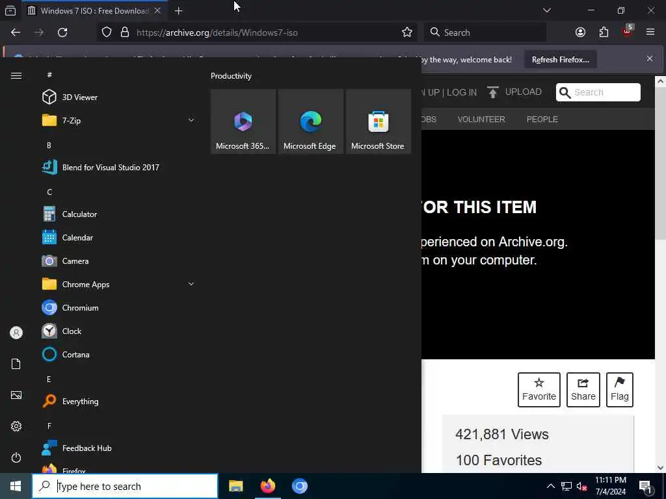Open Settings gear in Start sidebar
666x499 pixels.
coord(16,426)
